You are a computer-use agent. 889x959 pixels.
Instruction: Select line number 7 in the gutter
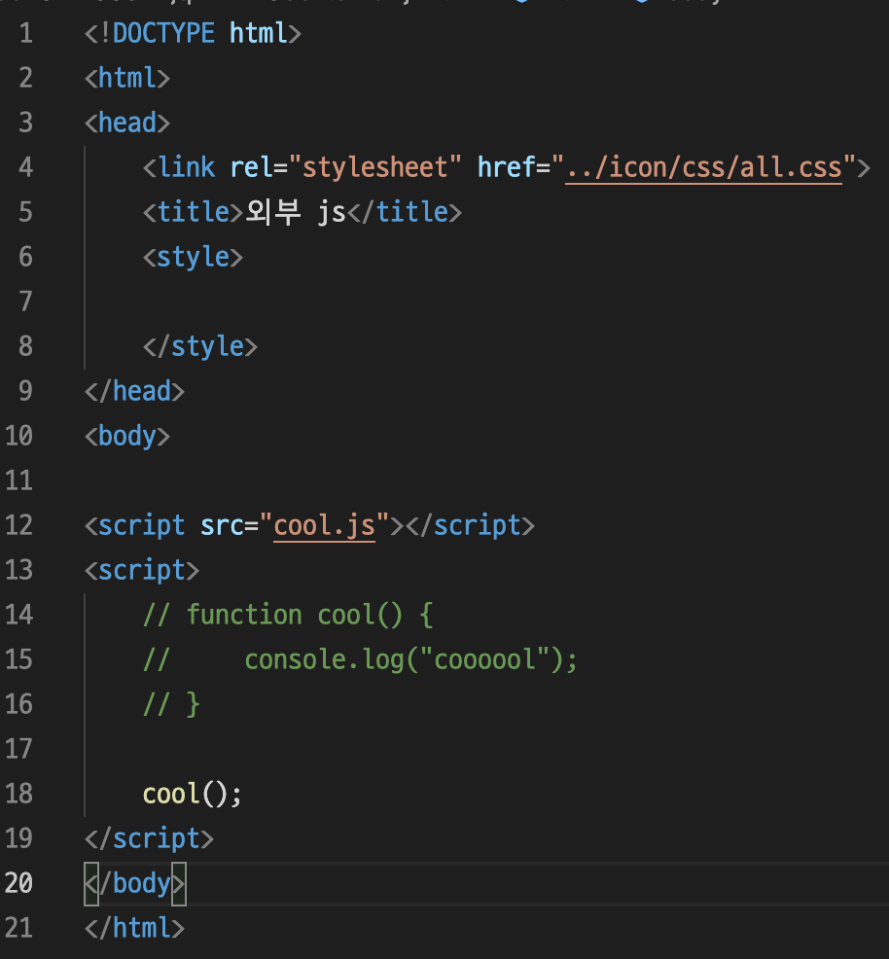pyautogui.click(x=25, y=302)
